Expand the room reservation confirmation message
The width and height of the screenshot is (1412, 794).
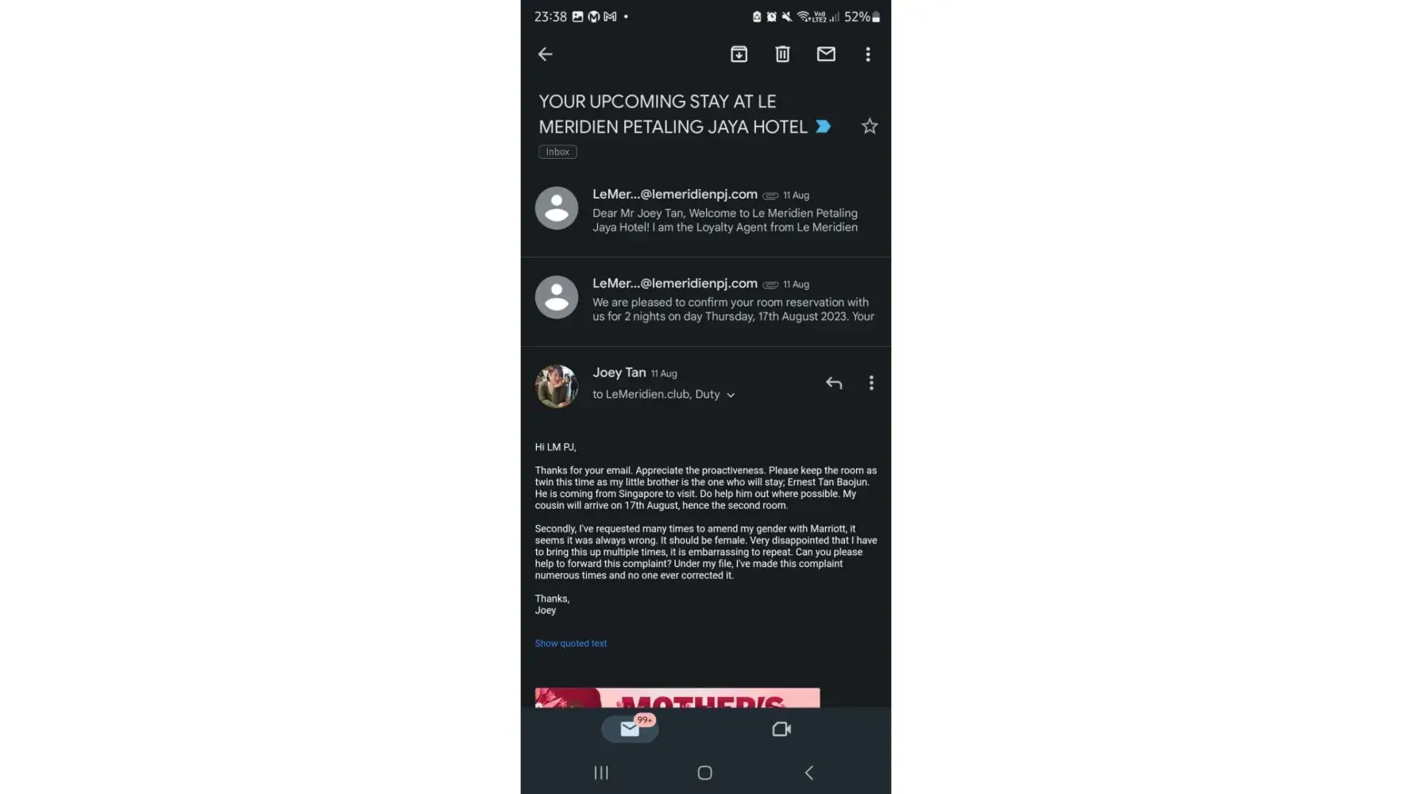click(x=705, y=301)
